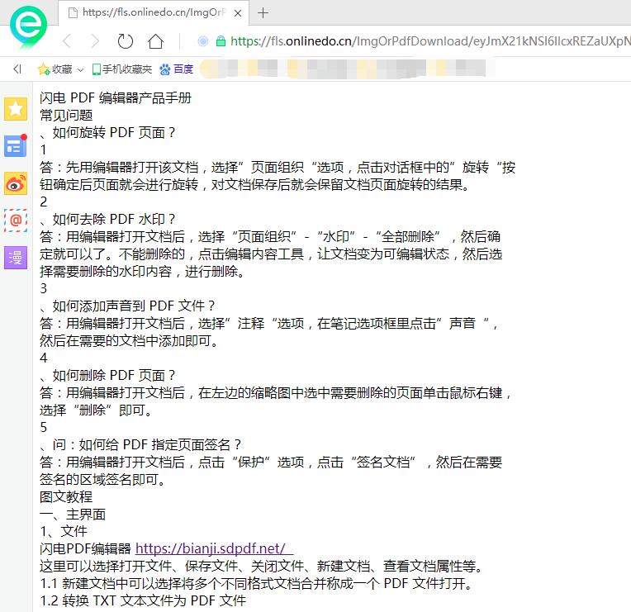This screenshot has width=631, height=612.
Task: Click the question 如何给 PDF 指定页面签名
Action: pos(160,444)
